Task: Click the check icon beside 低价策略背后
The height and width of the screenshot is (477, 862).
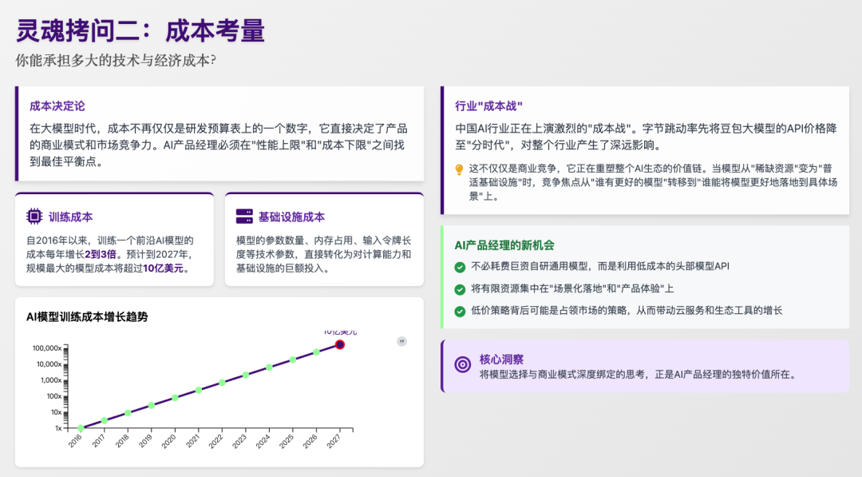Action: tap(461, 312)
